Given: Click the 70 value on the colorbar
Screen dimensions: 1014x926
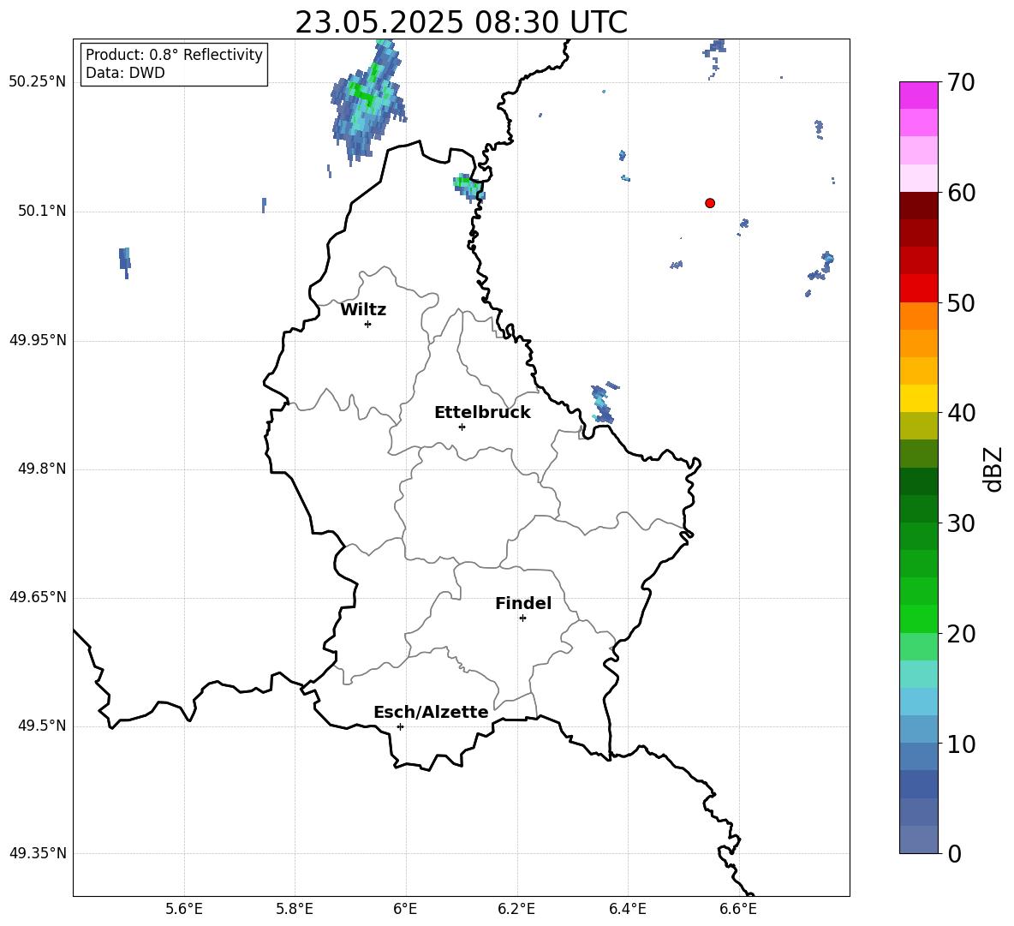Looking at the screenshot, I should (x=961, y=82).
